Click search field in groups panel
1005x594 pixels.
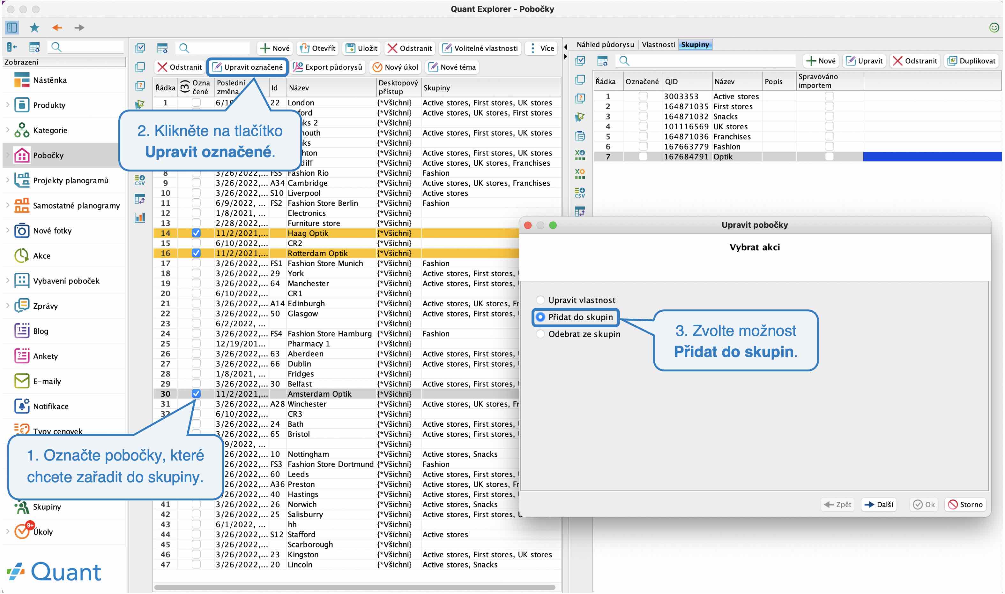point(706,61)
